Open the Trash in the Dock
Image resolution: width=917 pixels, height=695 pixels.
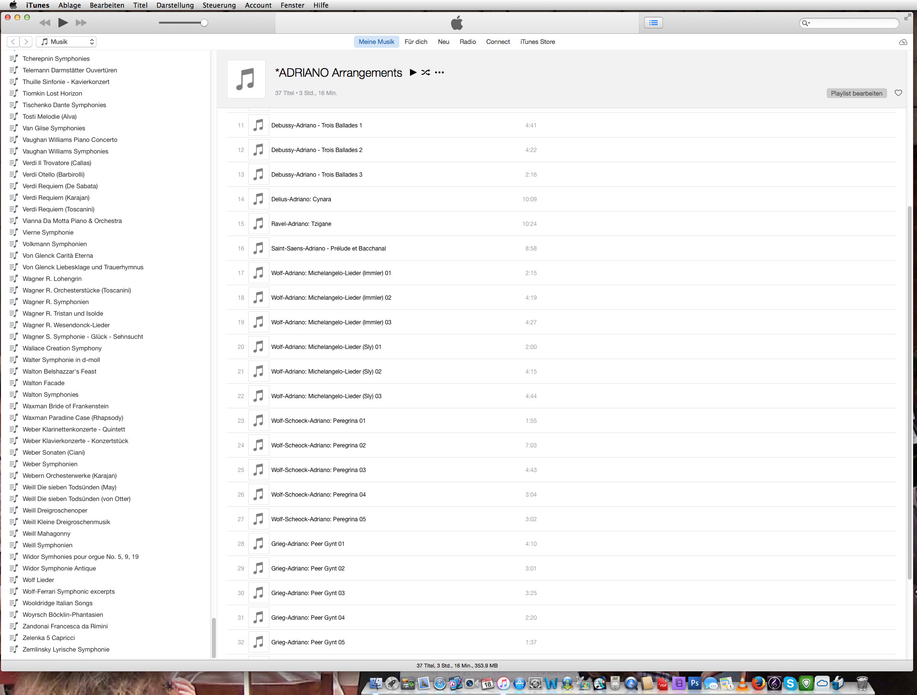(x=862, y=683)
